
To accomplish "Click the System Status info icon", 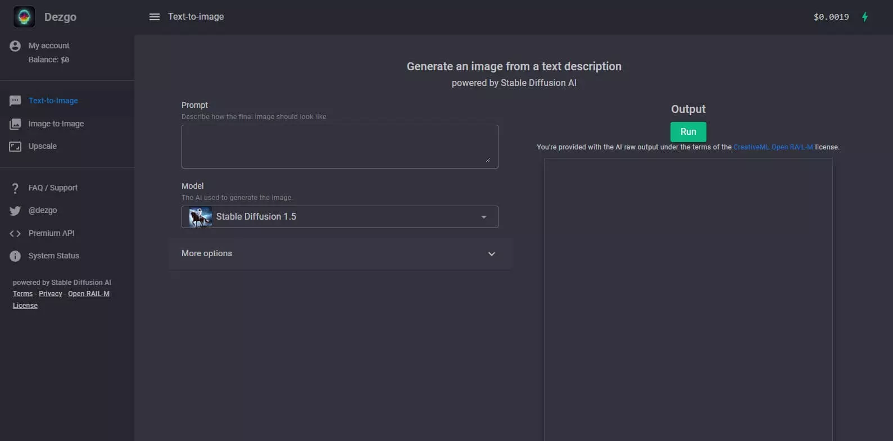I will pyautogui.click(x=15, y=256).
